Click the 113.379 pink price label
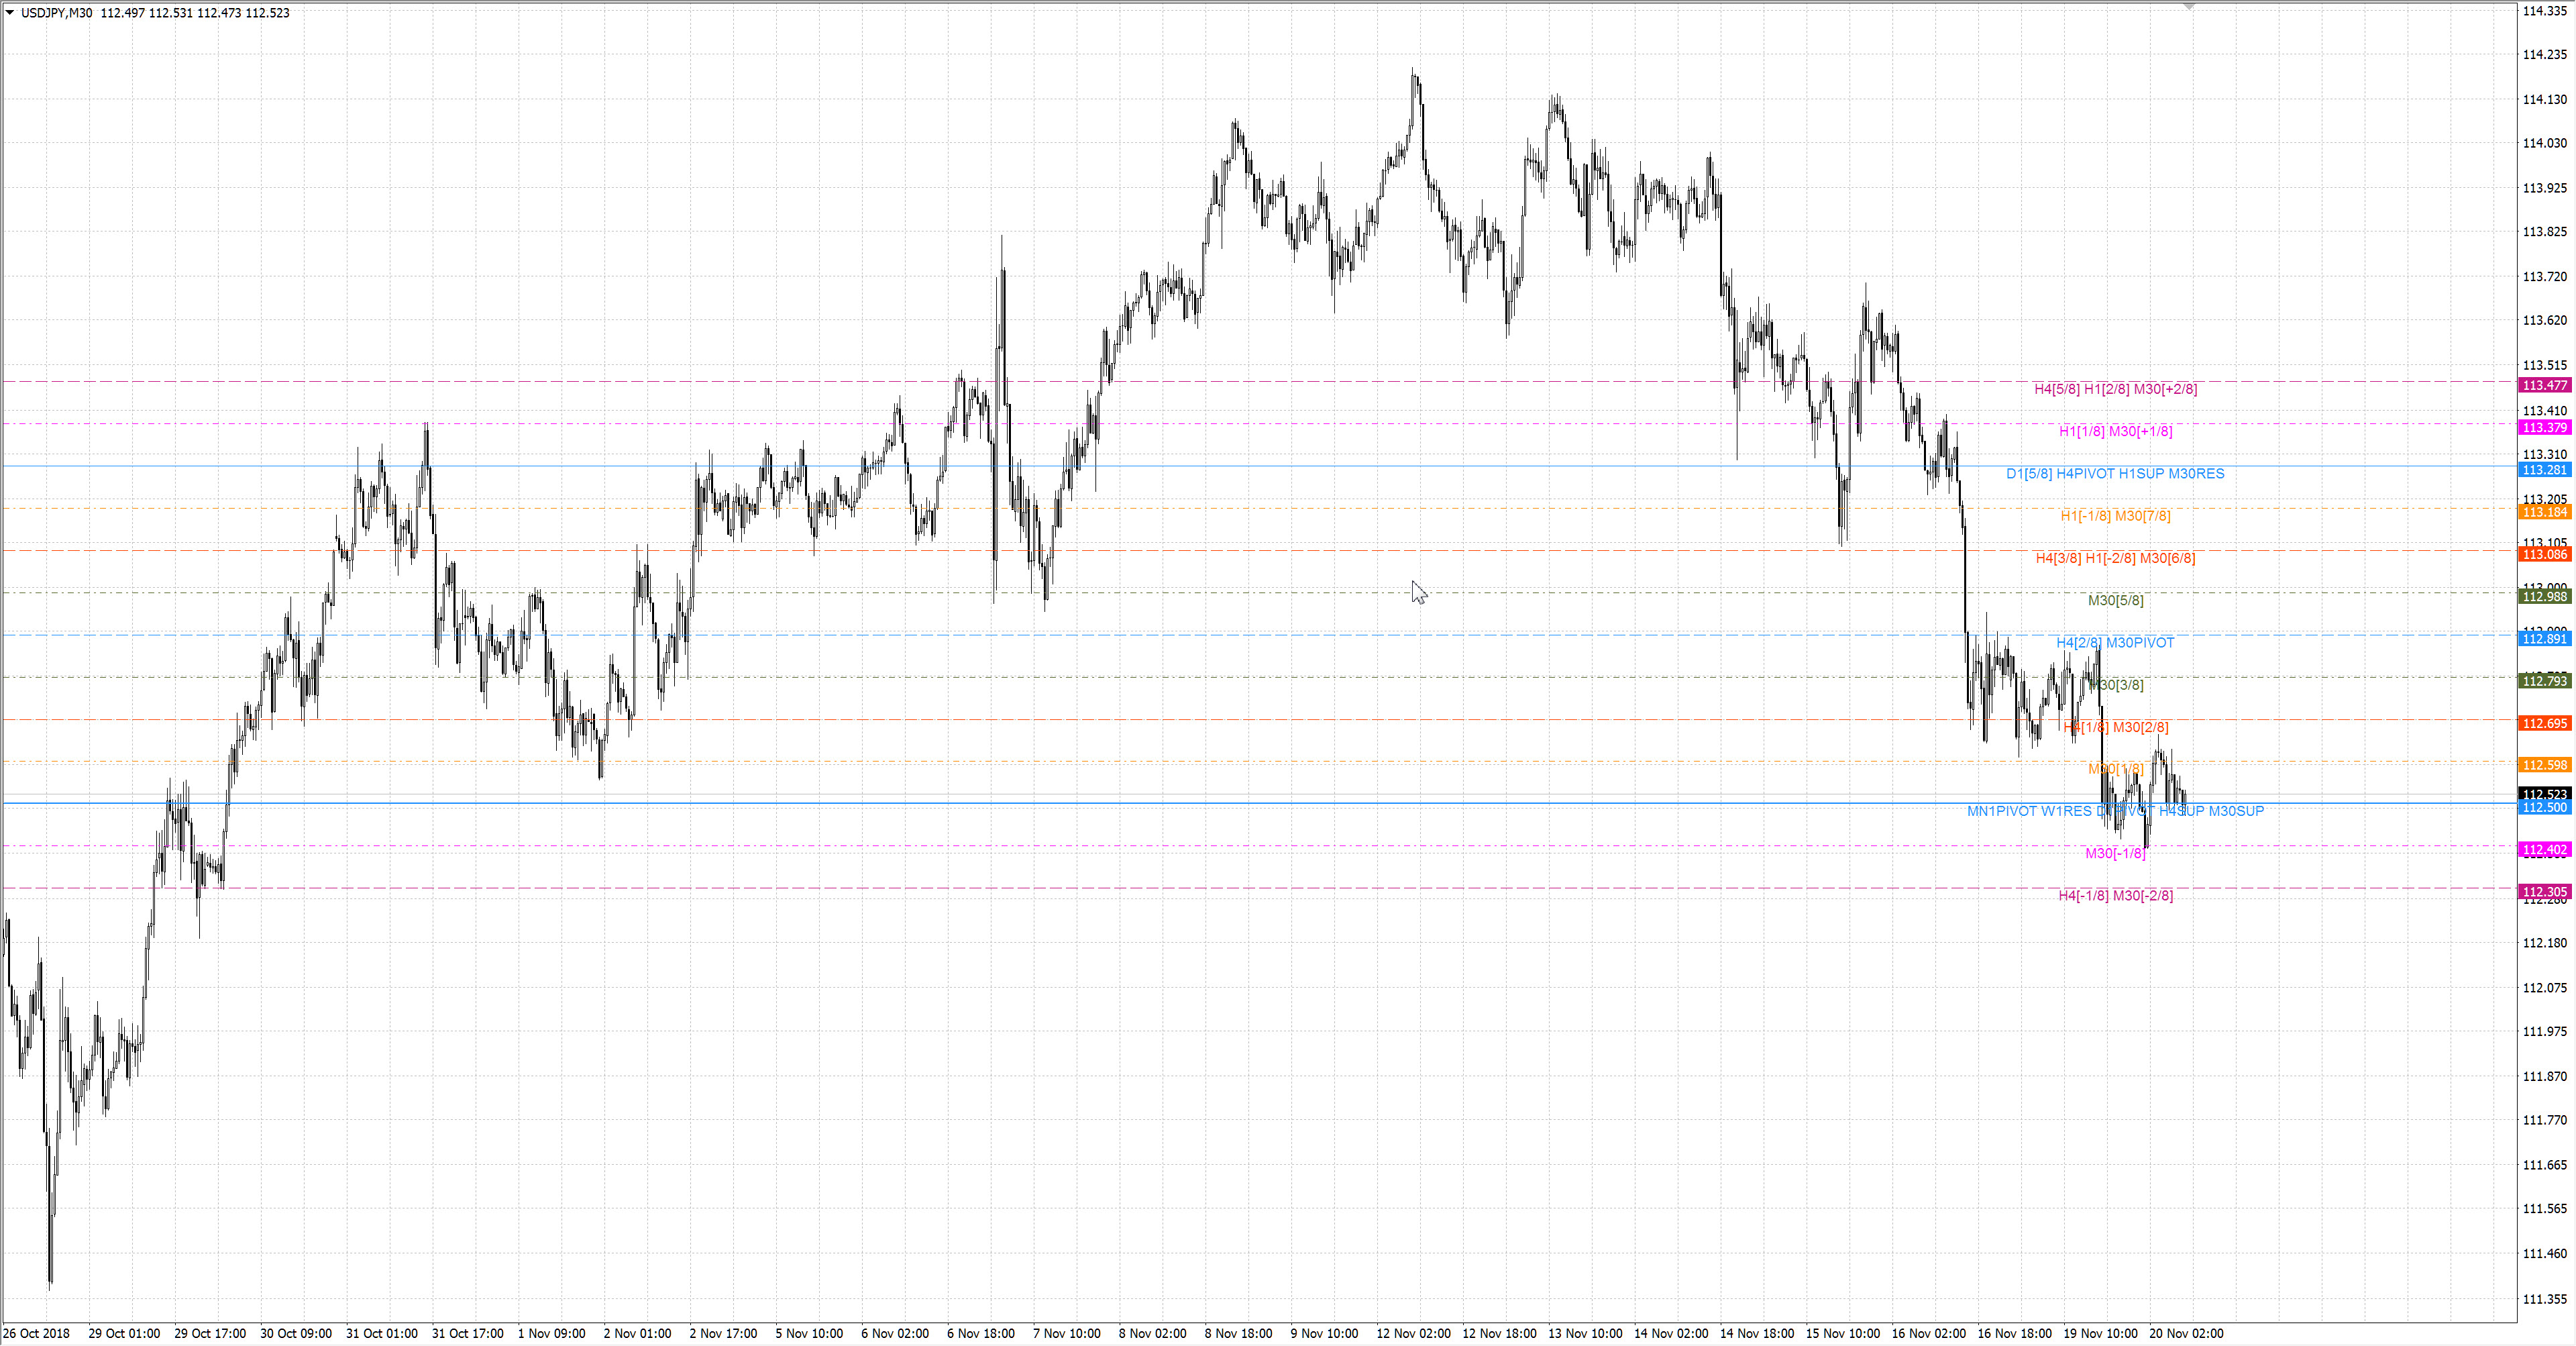The width and height of the screenshot is (2576, 1346). (x=2544, y=428)
